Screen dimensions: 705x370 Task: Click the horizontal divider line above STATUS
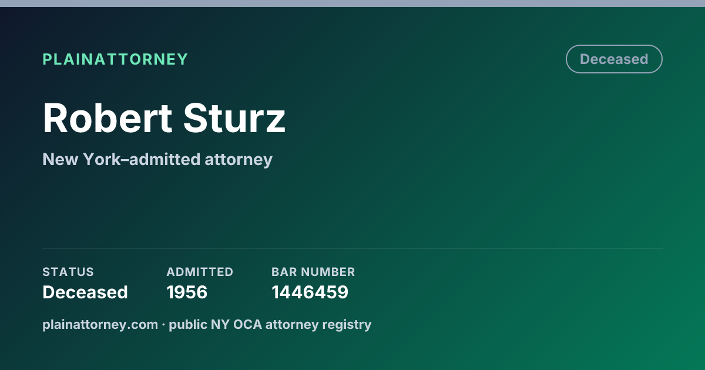pyautogui.click(x=352, y=248)
